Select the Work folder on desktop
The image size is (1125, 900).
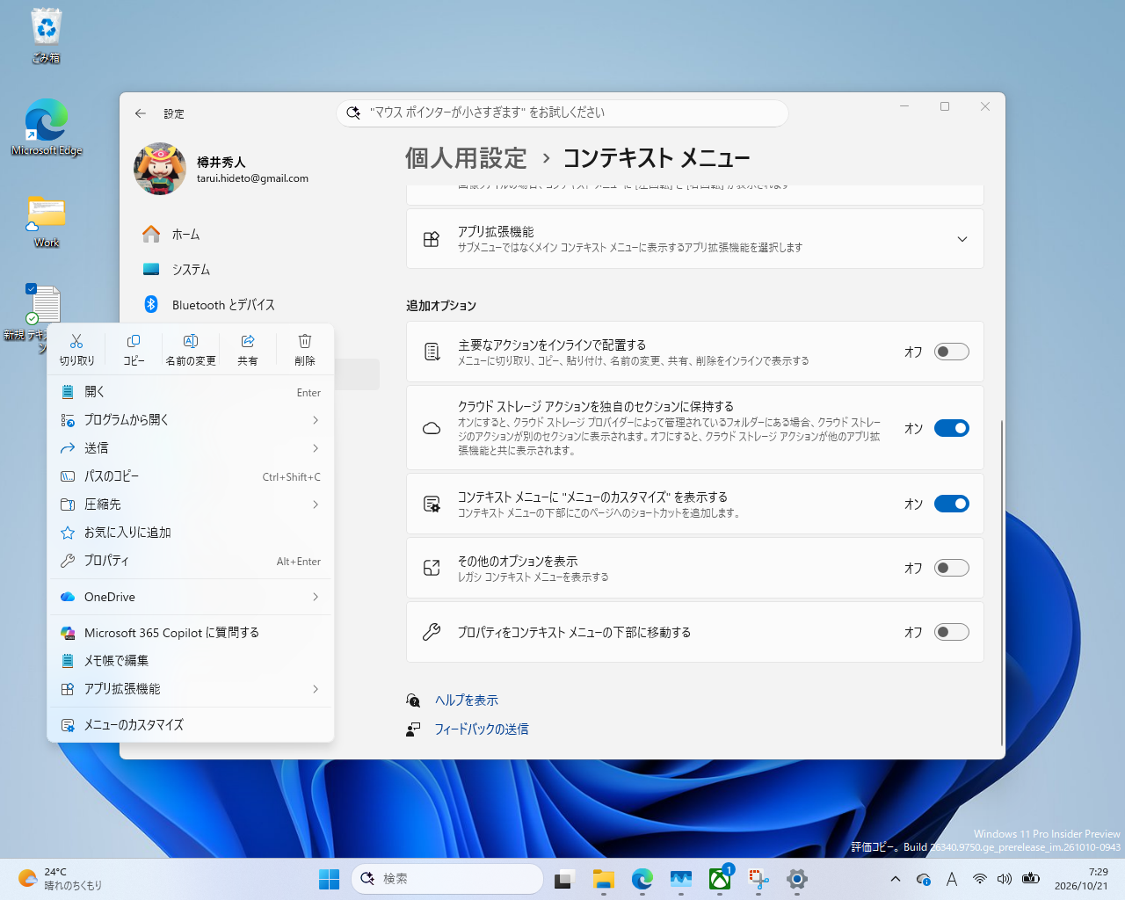coord(47,221)
